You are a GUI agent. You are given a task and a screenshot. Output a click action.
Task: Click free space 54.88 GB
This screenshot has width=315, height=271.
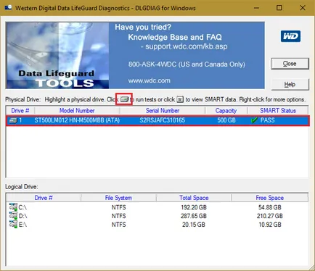(270, 207)
